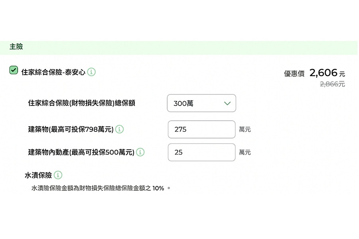Click the 建築物內動產(最高可投保500萬元) label
Viewport: 359px width, 239px height.
(x=81, y=152)
